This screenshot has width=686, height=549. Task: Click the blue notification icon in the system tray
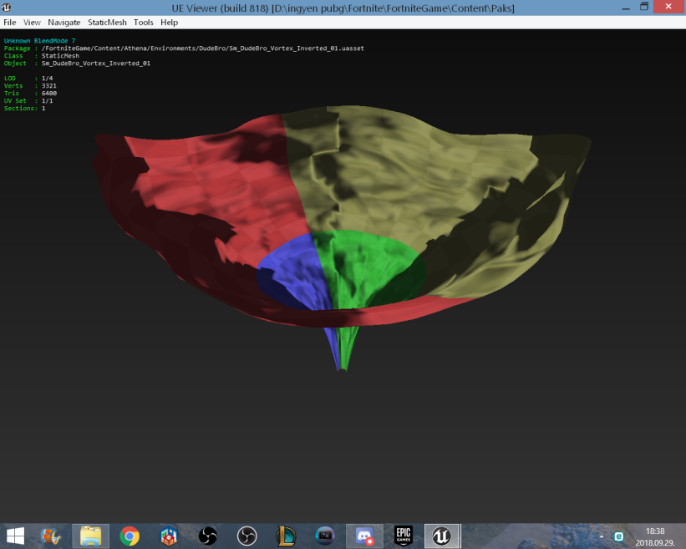click(x=618, y=536)
